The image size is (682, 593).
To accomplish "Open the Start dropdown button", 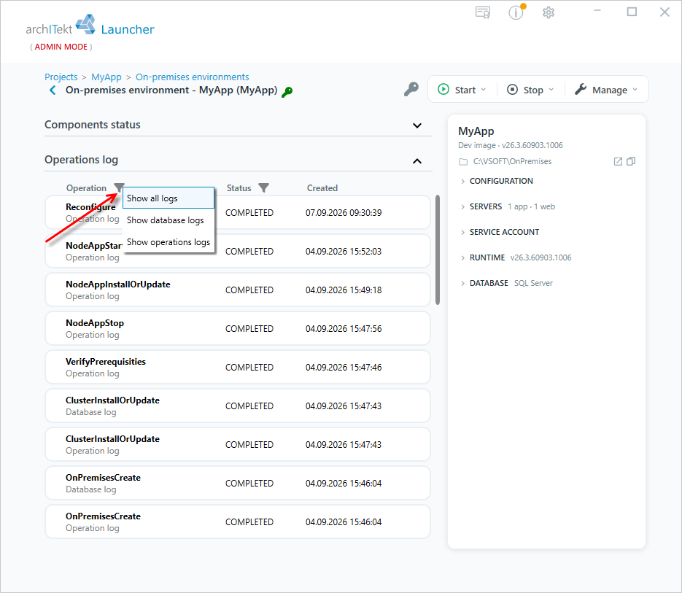I will point(462,90).
